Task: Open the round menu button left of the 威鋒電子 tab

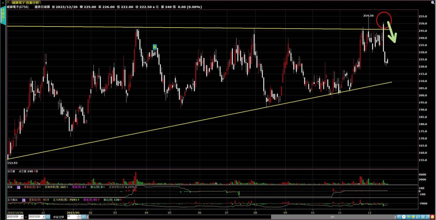Action: tap(9, 2)
